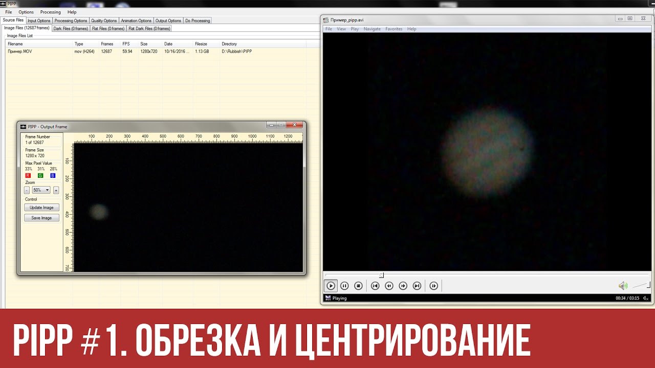Open the media player View menu

341,29
